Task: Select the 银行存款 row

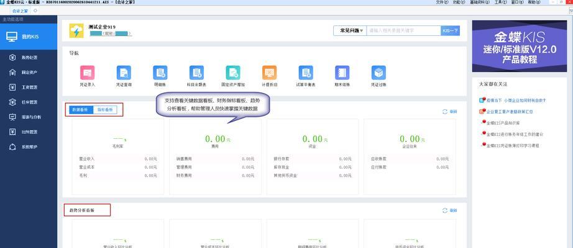Action: (x=313, y=159)
